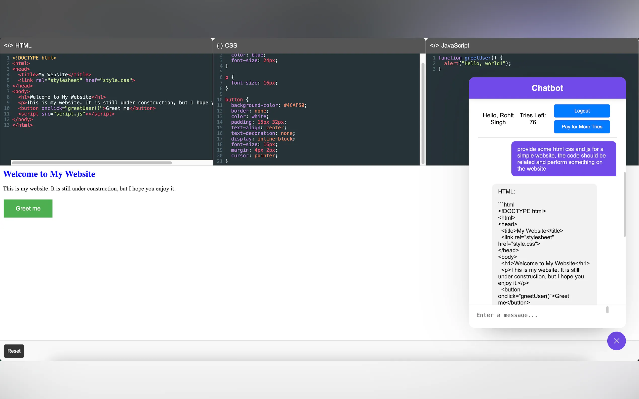The image size is (639, 399).
Task: Close the chatbot with purple X button
Action: pyautogui.click(x=616, y=341)
